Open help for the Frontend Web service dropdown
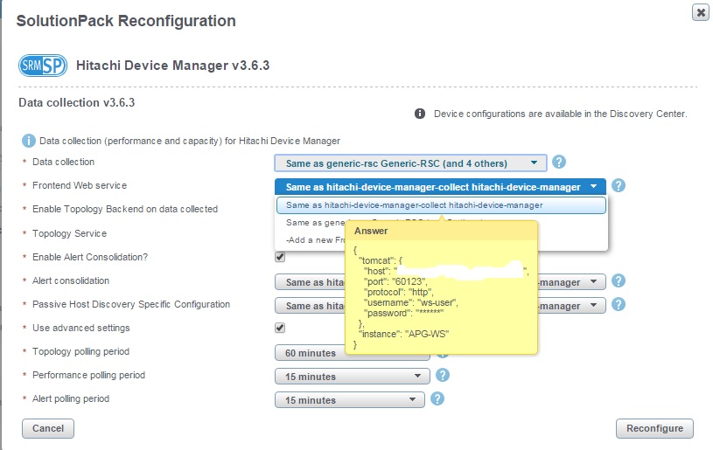713x450 pixels. point(618,185)
